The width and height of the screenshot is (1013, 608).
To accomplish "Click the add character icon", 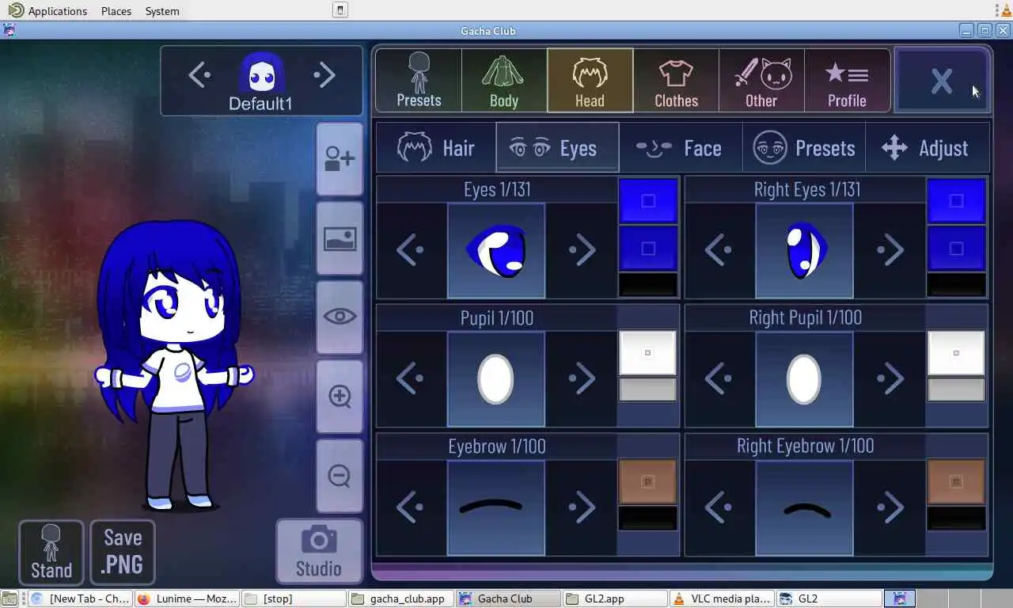I will [340, 159].
